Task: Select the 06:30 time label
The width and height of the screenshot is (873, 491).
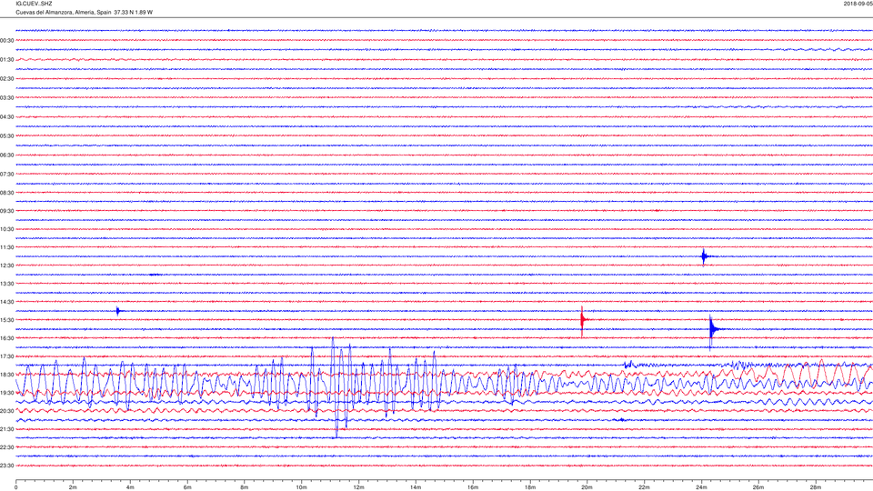Action: (7, 155)
